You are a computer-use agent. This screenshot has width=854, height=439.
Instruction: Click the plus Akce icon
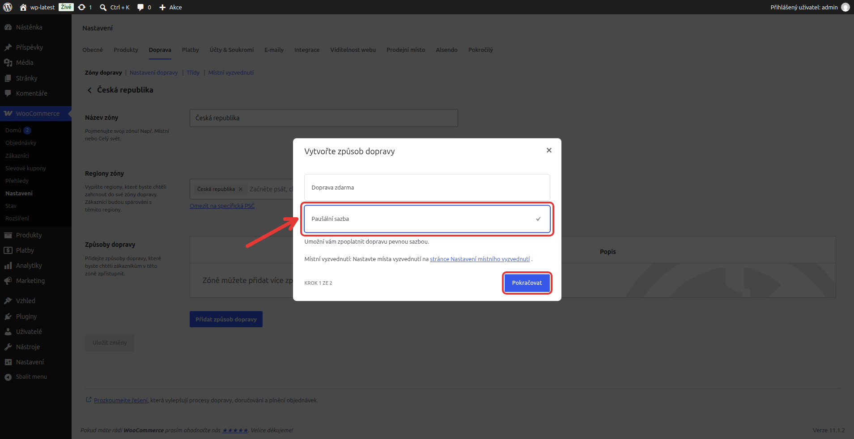point(162,7)
